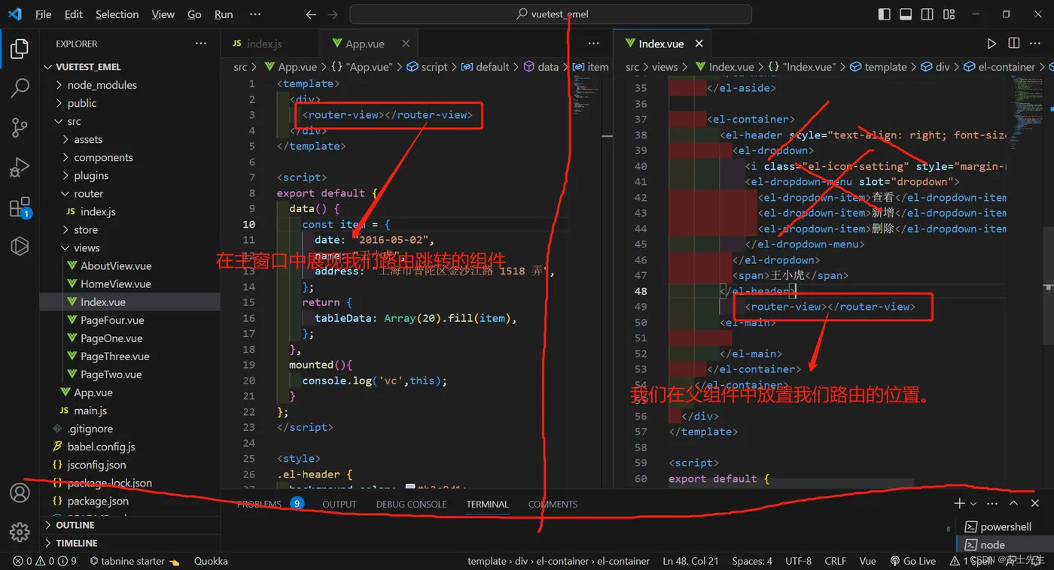Switch to the OUTPUT panel tab
The width and height of the screenshot is (1054, 570).
[x=340, y=504]
